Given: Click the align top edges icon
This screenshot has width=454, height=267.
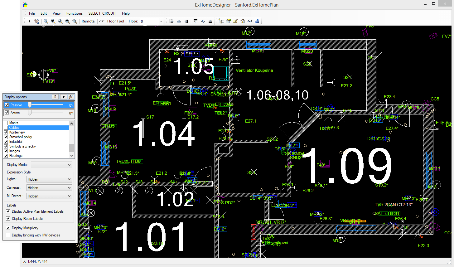Looking at the screenshot, I should click(196, 21).
